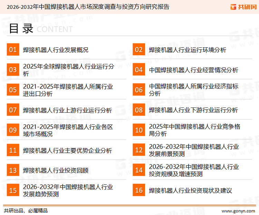259x215 pixels.
Task: Click the orange 10 chapter number box
Action: [139, 130]
